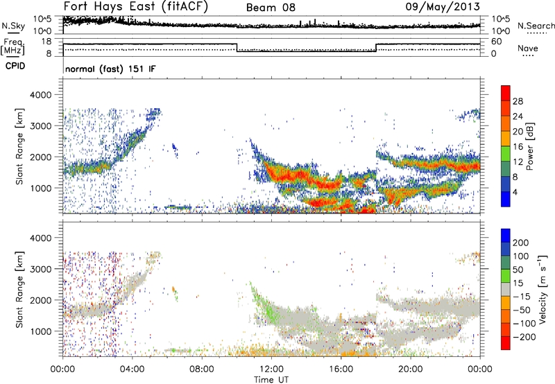Click the "CPID" row label
Viewport: 555px width, 384px height.
pyautogui.click(x=15, y=66)
